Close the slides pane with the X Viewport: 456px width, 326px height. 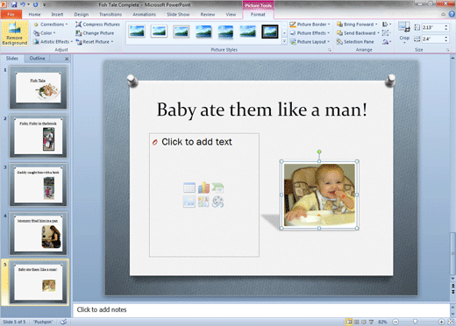click(x=67, y=59)
